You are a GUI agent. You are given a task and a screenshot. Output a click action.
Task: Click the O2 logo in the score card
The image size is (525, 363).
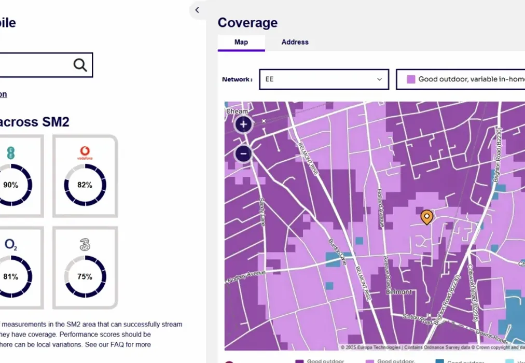pyautogui.click(x=11, y=245)
